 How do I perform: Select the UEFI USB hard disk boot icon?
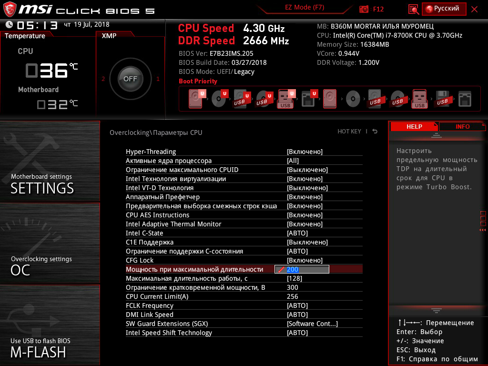(x=242, y=99)
